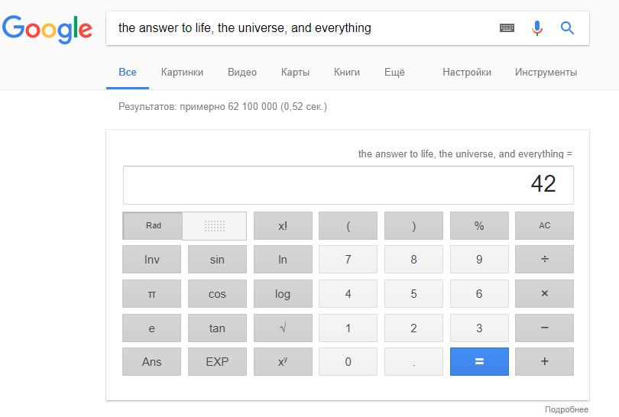Start voice search with the microphone icon
Viewport: 619px width, 417px height.
(537, 28)
